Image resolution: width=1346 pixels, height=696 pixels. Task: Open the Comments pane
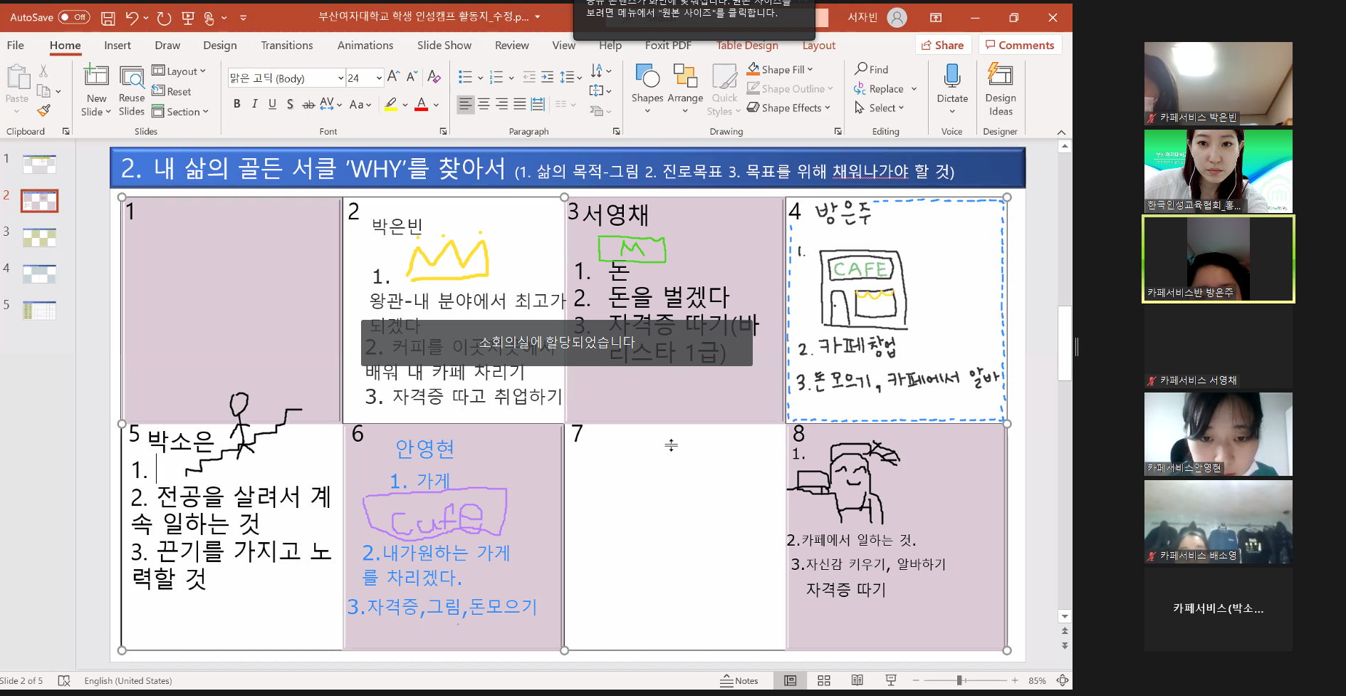[1020, 45]
